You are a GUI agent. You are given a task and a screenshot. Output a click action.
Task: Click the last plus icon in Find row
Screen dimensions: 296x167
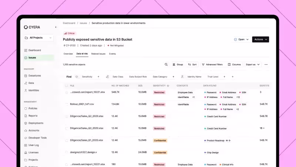coord(233,77)
